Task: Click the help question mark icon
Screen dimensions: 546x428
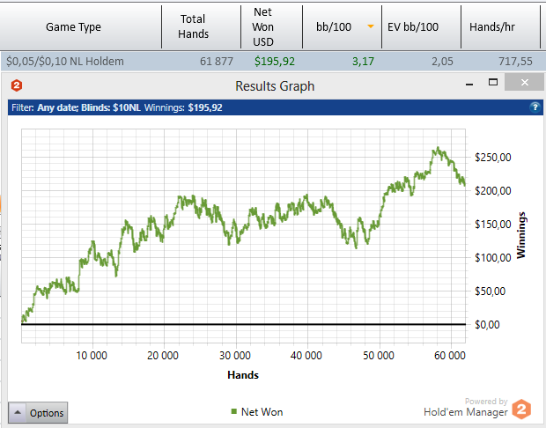Action: pyautogui.click(x=535, y=107)
